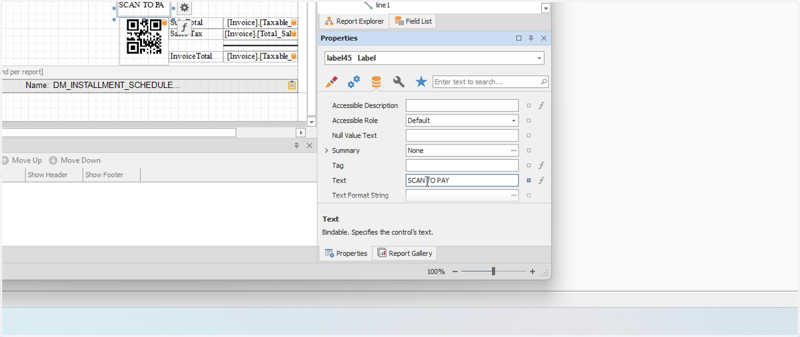Expand the Summary property
The height and width of the screenshot is (337, 800).
[x=327, y=151]
